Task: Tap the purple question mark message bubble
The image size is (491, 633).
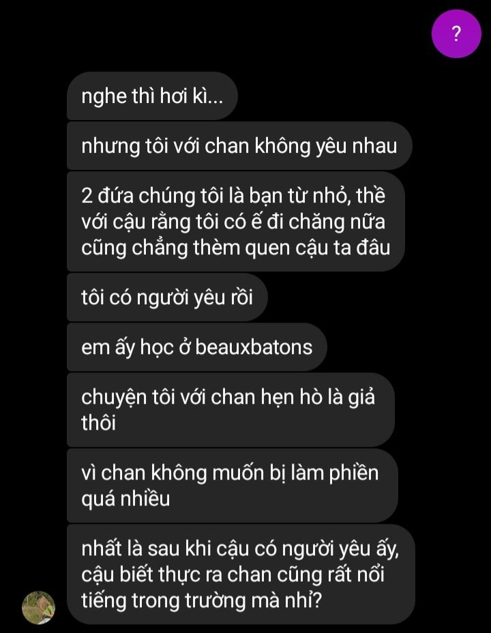Action: click(x=456, y=33)
